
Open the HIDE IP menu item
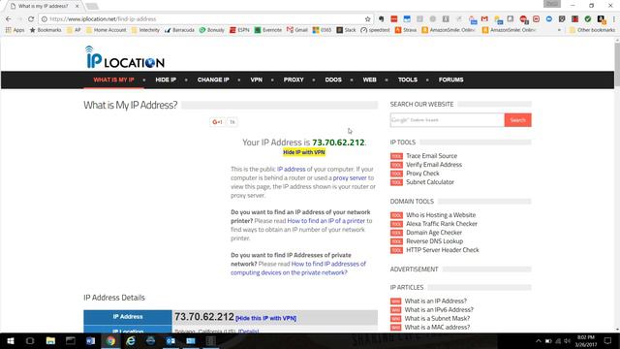(166, 79)
